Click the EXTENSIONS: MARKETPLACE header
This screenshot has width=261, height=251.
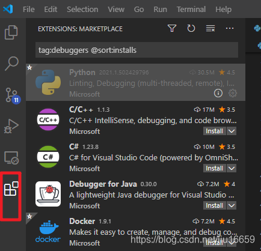click(x=80, y=29)
